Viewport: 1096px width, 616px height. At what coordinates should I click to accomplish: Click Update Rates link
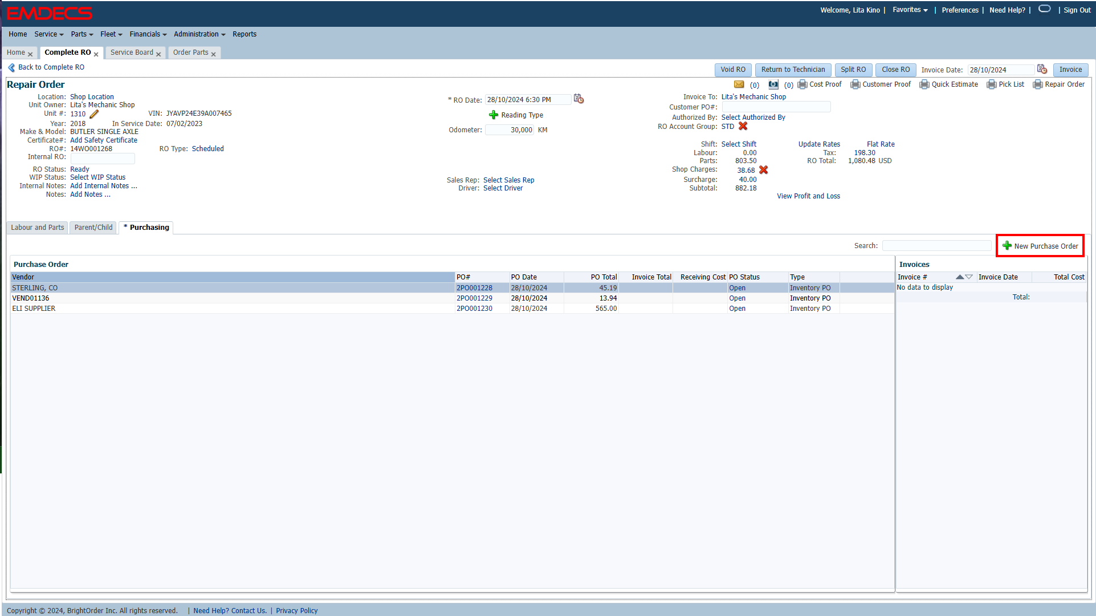[819, 144]
